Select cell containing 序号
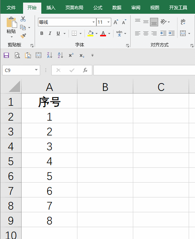Viewport: 195px width, 239px height. click(49, 102)
